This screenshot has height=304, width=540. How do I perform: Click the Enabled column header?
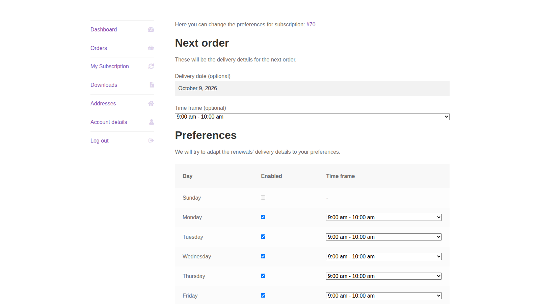coord(272,176)
